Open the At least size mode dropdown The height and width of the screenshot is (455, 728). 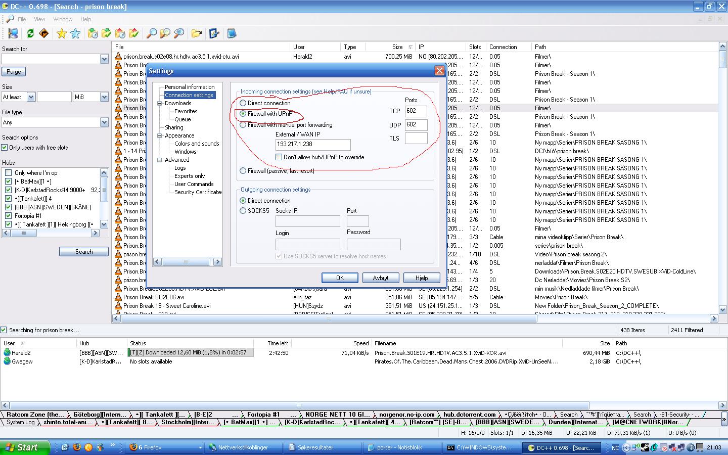point(31,97)
